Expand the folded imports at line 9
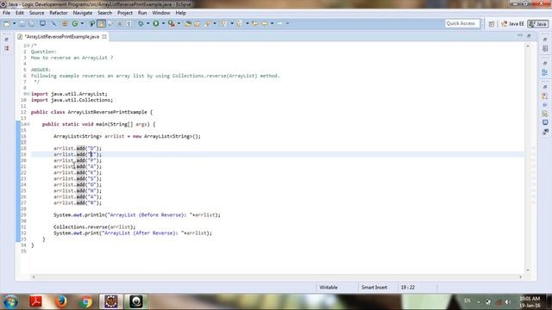Viewport: 552px width, 310px height. pos(28,94)
